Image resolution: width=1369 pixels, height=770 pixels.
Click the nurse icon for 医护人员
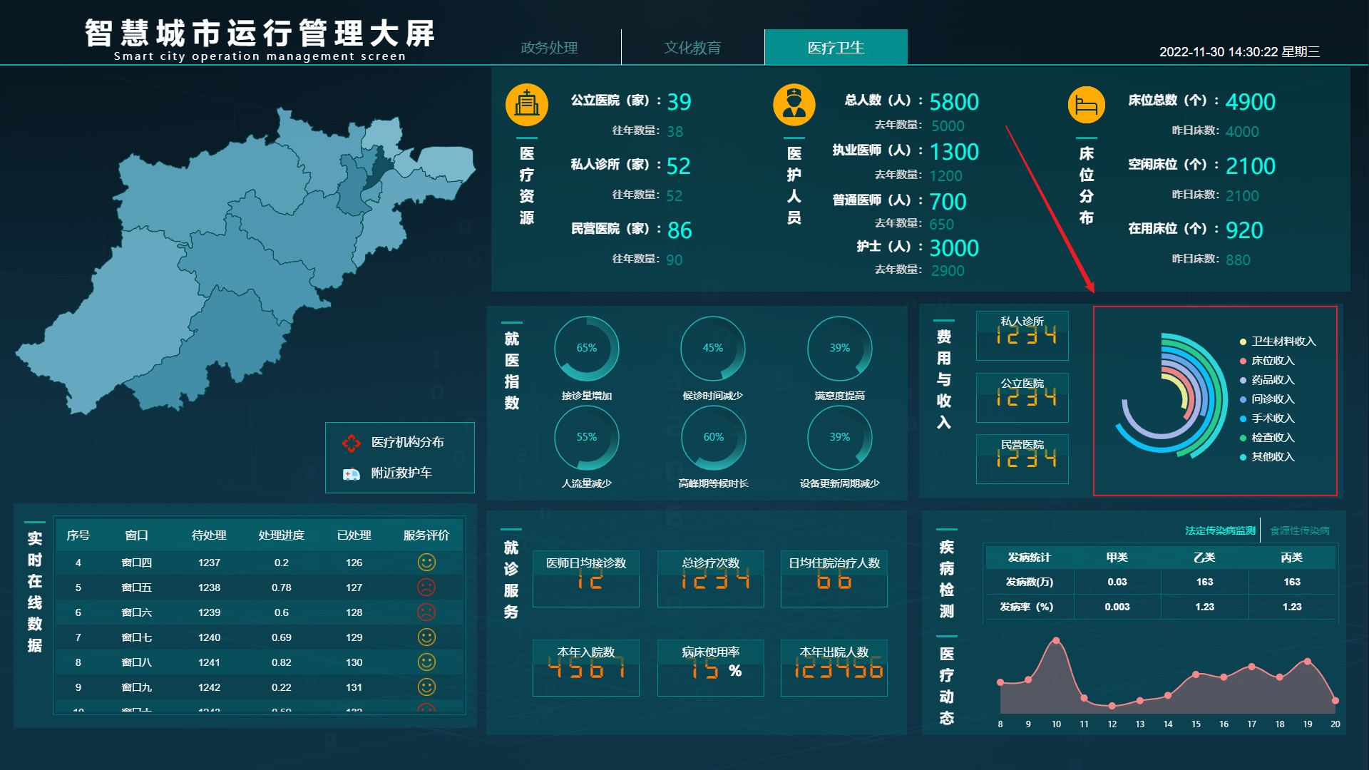pyautogui.click(x=794, y=104)
